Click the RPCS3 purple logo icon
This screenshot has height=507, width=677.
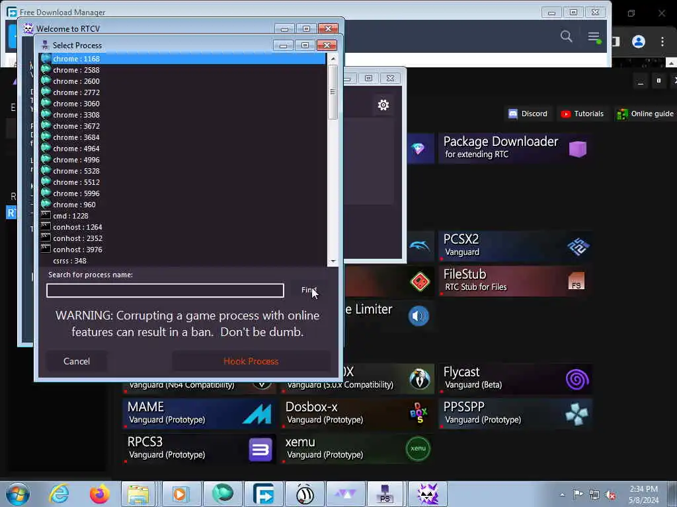(260, 450)
